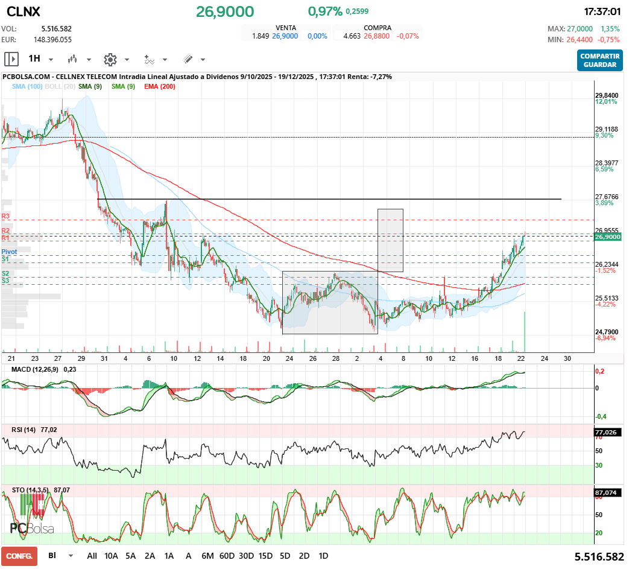Click the green 26,9000 price box

[x=608, y=237]
